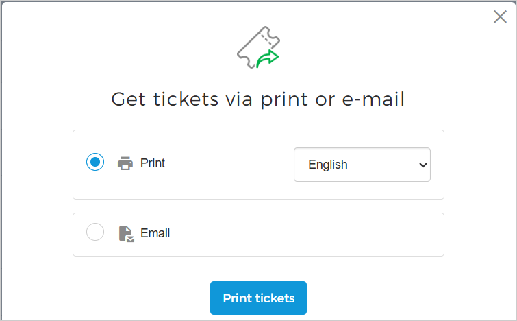Click empty space in Email option row
Image resolution: width=517 pixels, height=321 pixels.
pyautogui.click(x=308, y=234)
